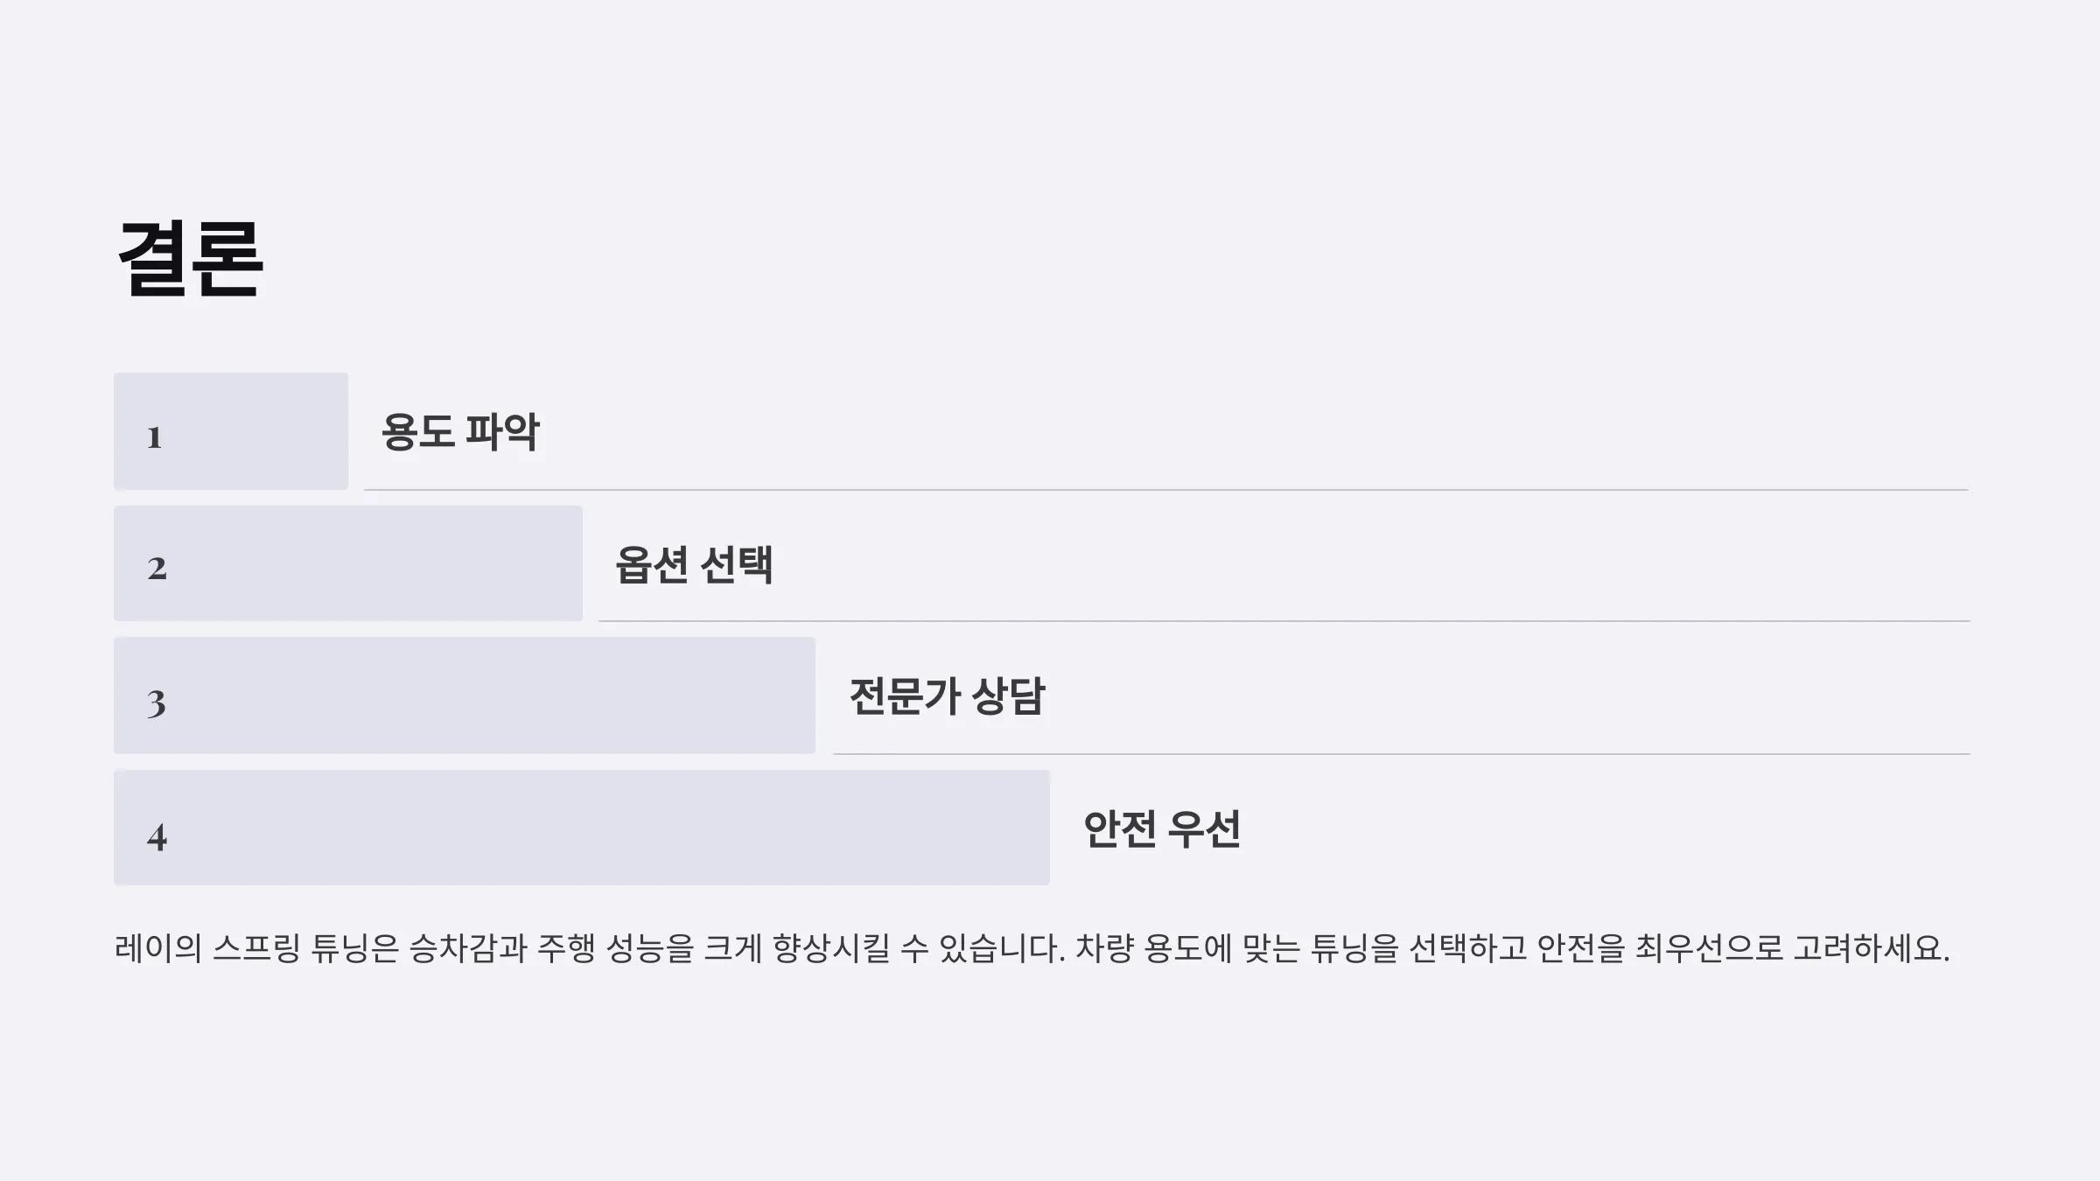Select the step 2 numbered block
Screen dimensions: 2100x1181
click(348, 563)
